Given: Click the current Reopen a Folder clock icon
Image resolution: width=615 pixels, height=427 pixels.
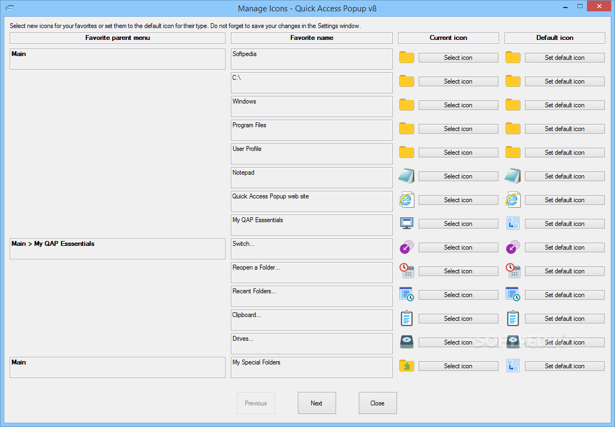Looking at the screenshot, I should 407,271.
